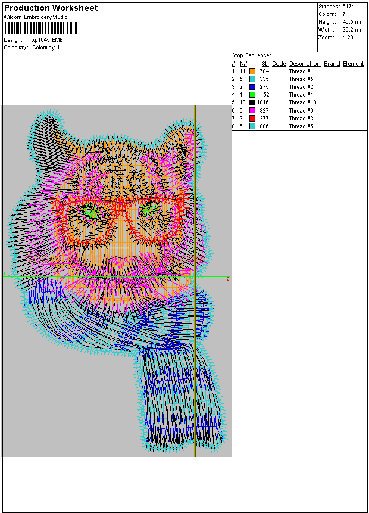369x513 pixels.
Task: Click the cyan swatch in the 335-stitch row
Action: (252, 79)
